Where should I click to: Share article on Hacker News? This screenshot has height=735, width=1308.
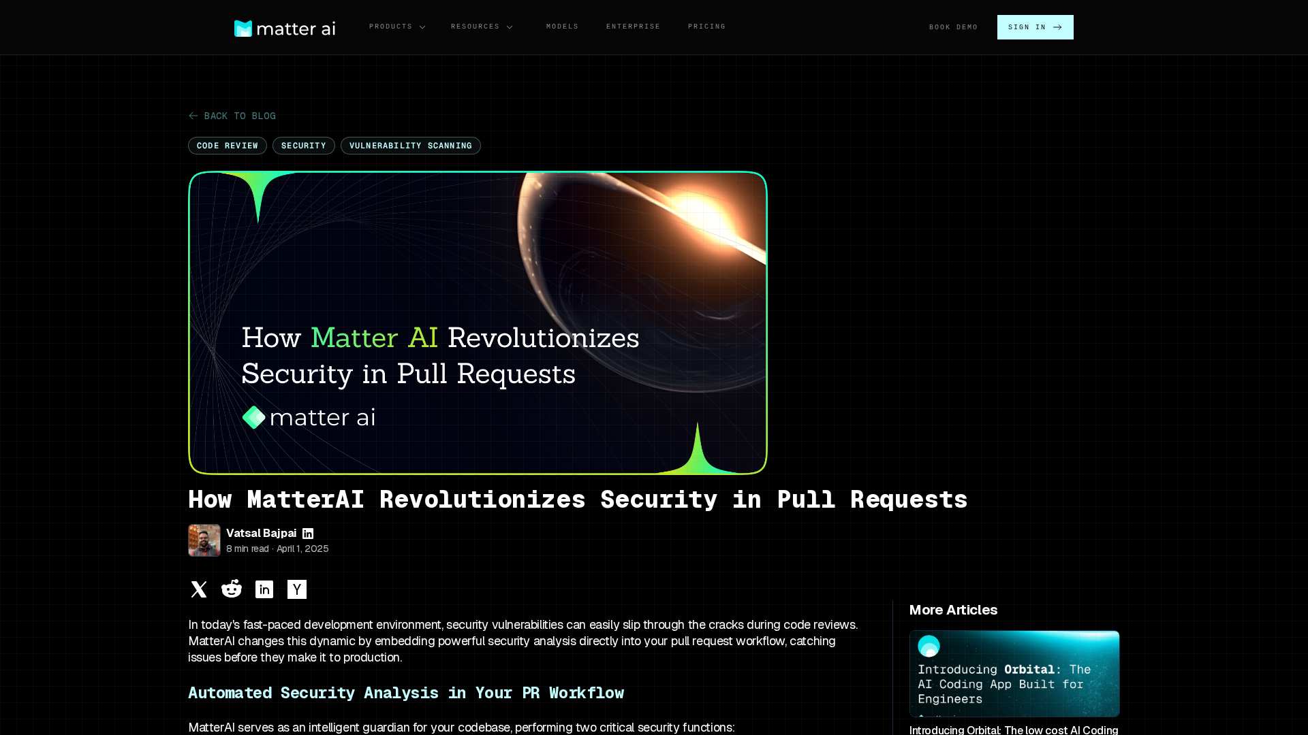pyautogui.click(x=297, y=589)
